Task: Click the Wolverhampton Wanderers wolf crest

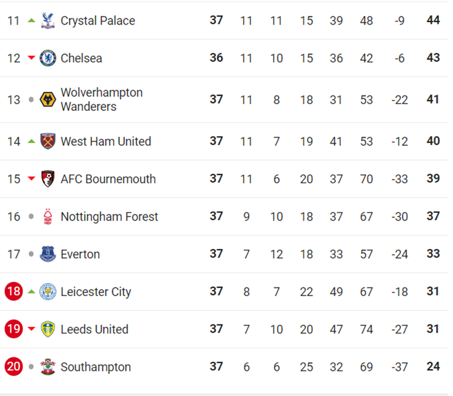Action: 47,99
